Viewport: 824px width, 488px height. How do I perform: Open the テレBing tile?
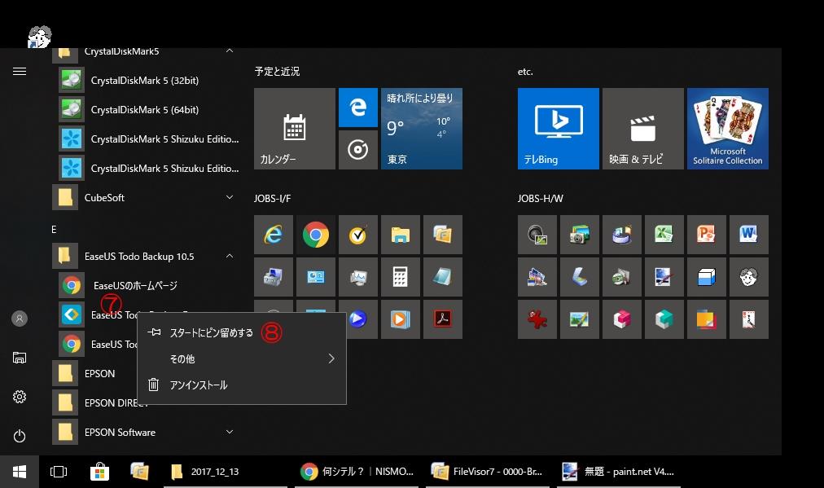[x=558, y=129]
